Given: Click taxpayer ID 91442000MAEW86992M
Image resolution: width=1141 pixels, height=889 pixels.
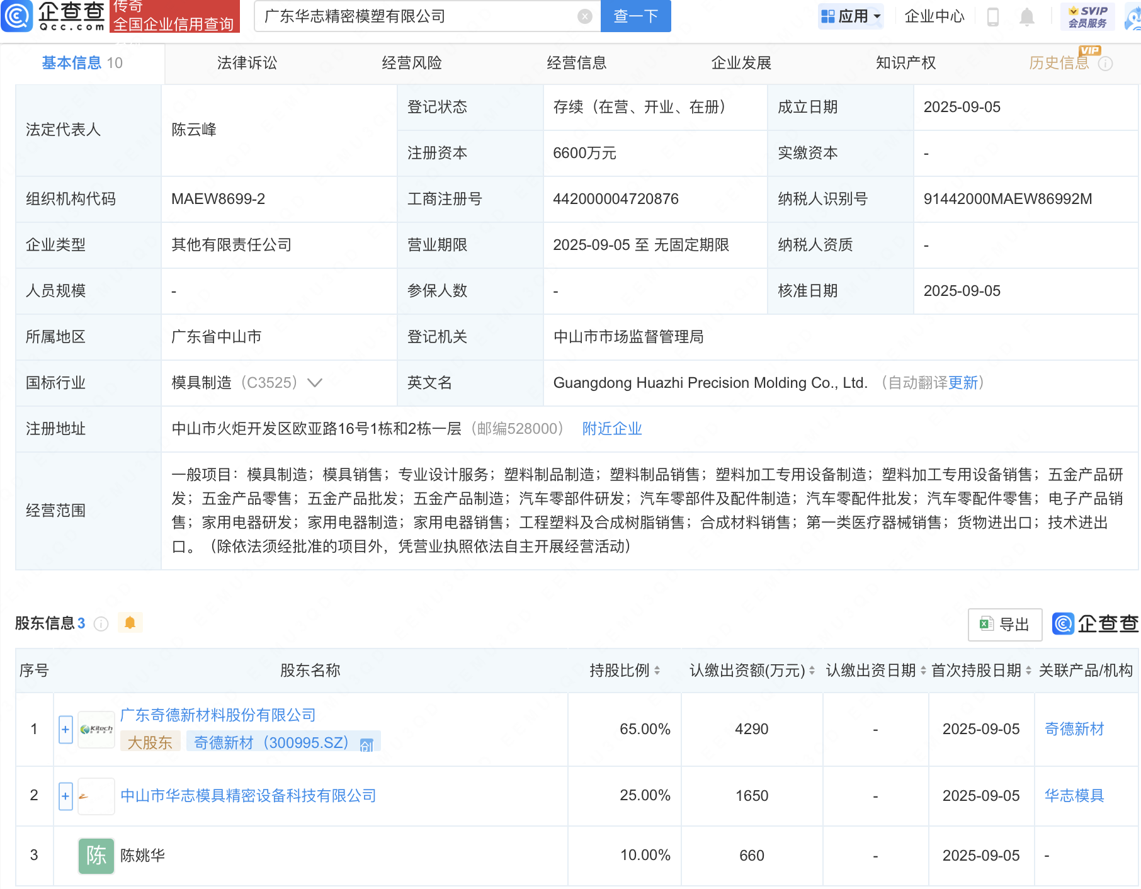Looking at the screenshot, I should [x=1008, y=199].
